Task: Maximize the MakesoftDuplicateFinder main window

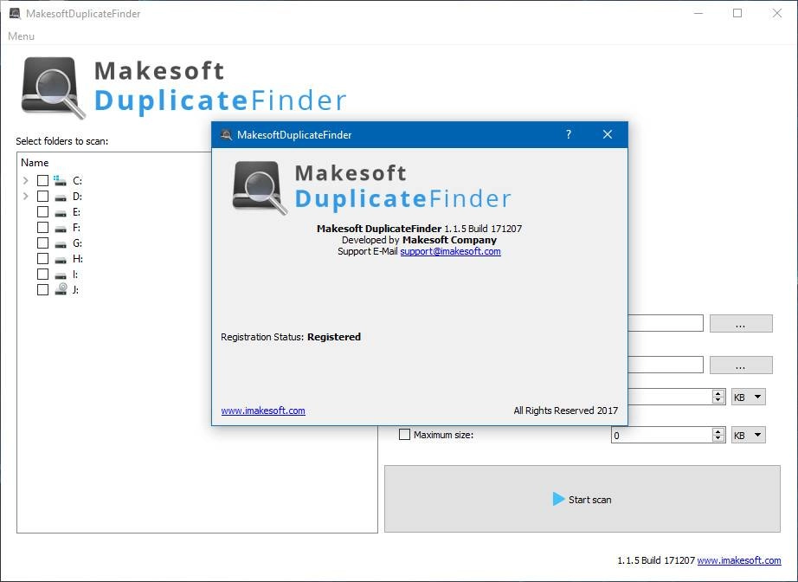Action: 737,13
